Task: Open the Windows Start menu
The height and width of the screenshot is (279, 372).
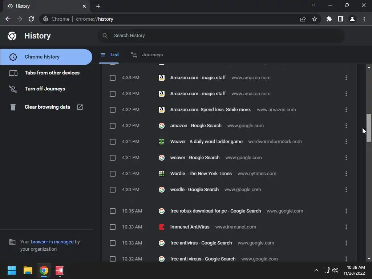Action: tap(12, 270)
